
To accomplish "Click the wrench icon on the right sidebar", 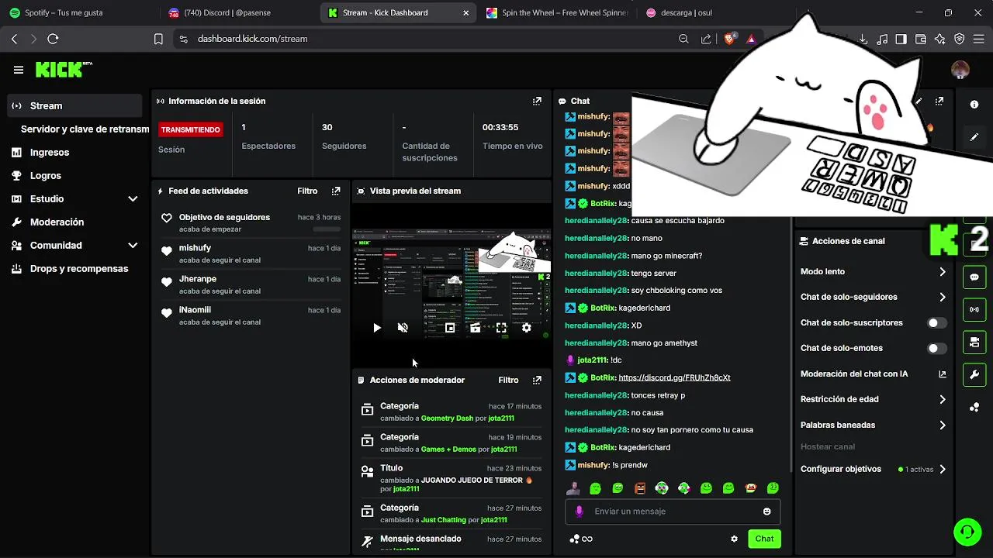I will [974, 375].
